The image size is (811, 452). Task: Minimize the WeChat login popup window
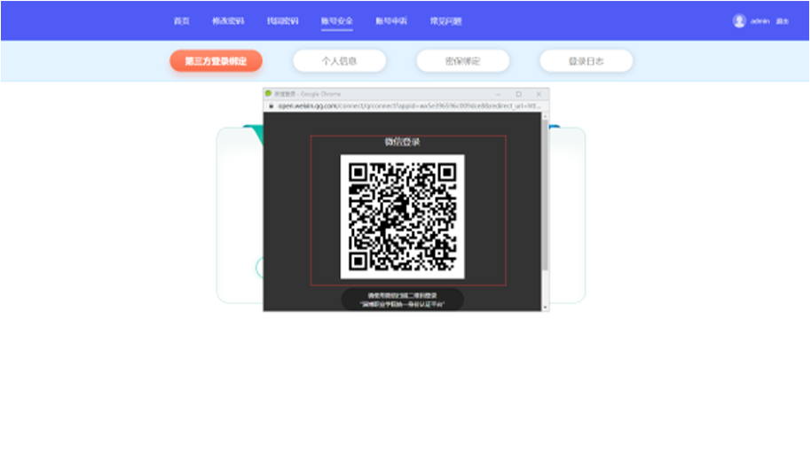pyautogui.click(x=498, y=93)
